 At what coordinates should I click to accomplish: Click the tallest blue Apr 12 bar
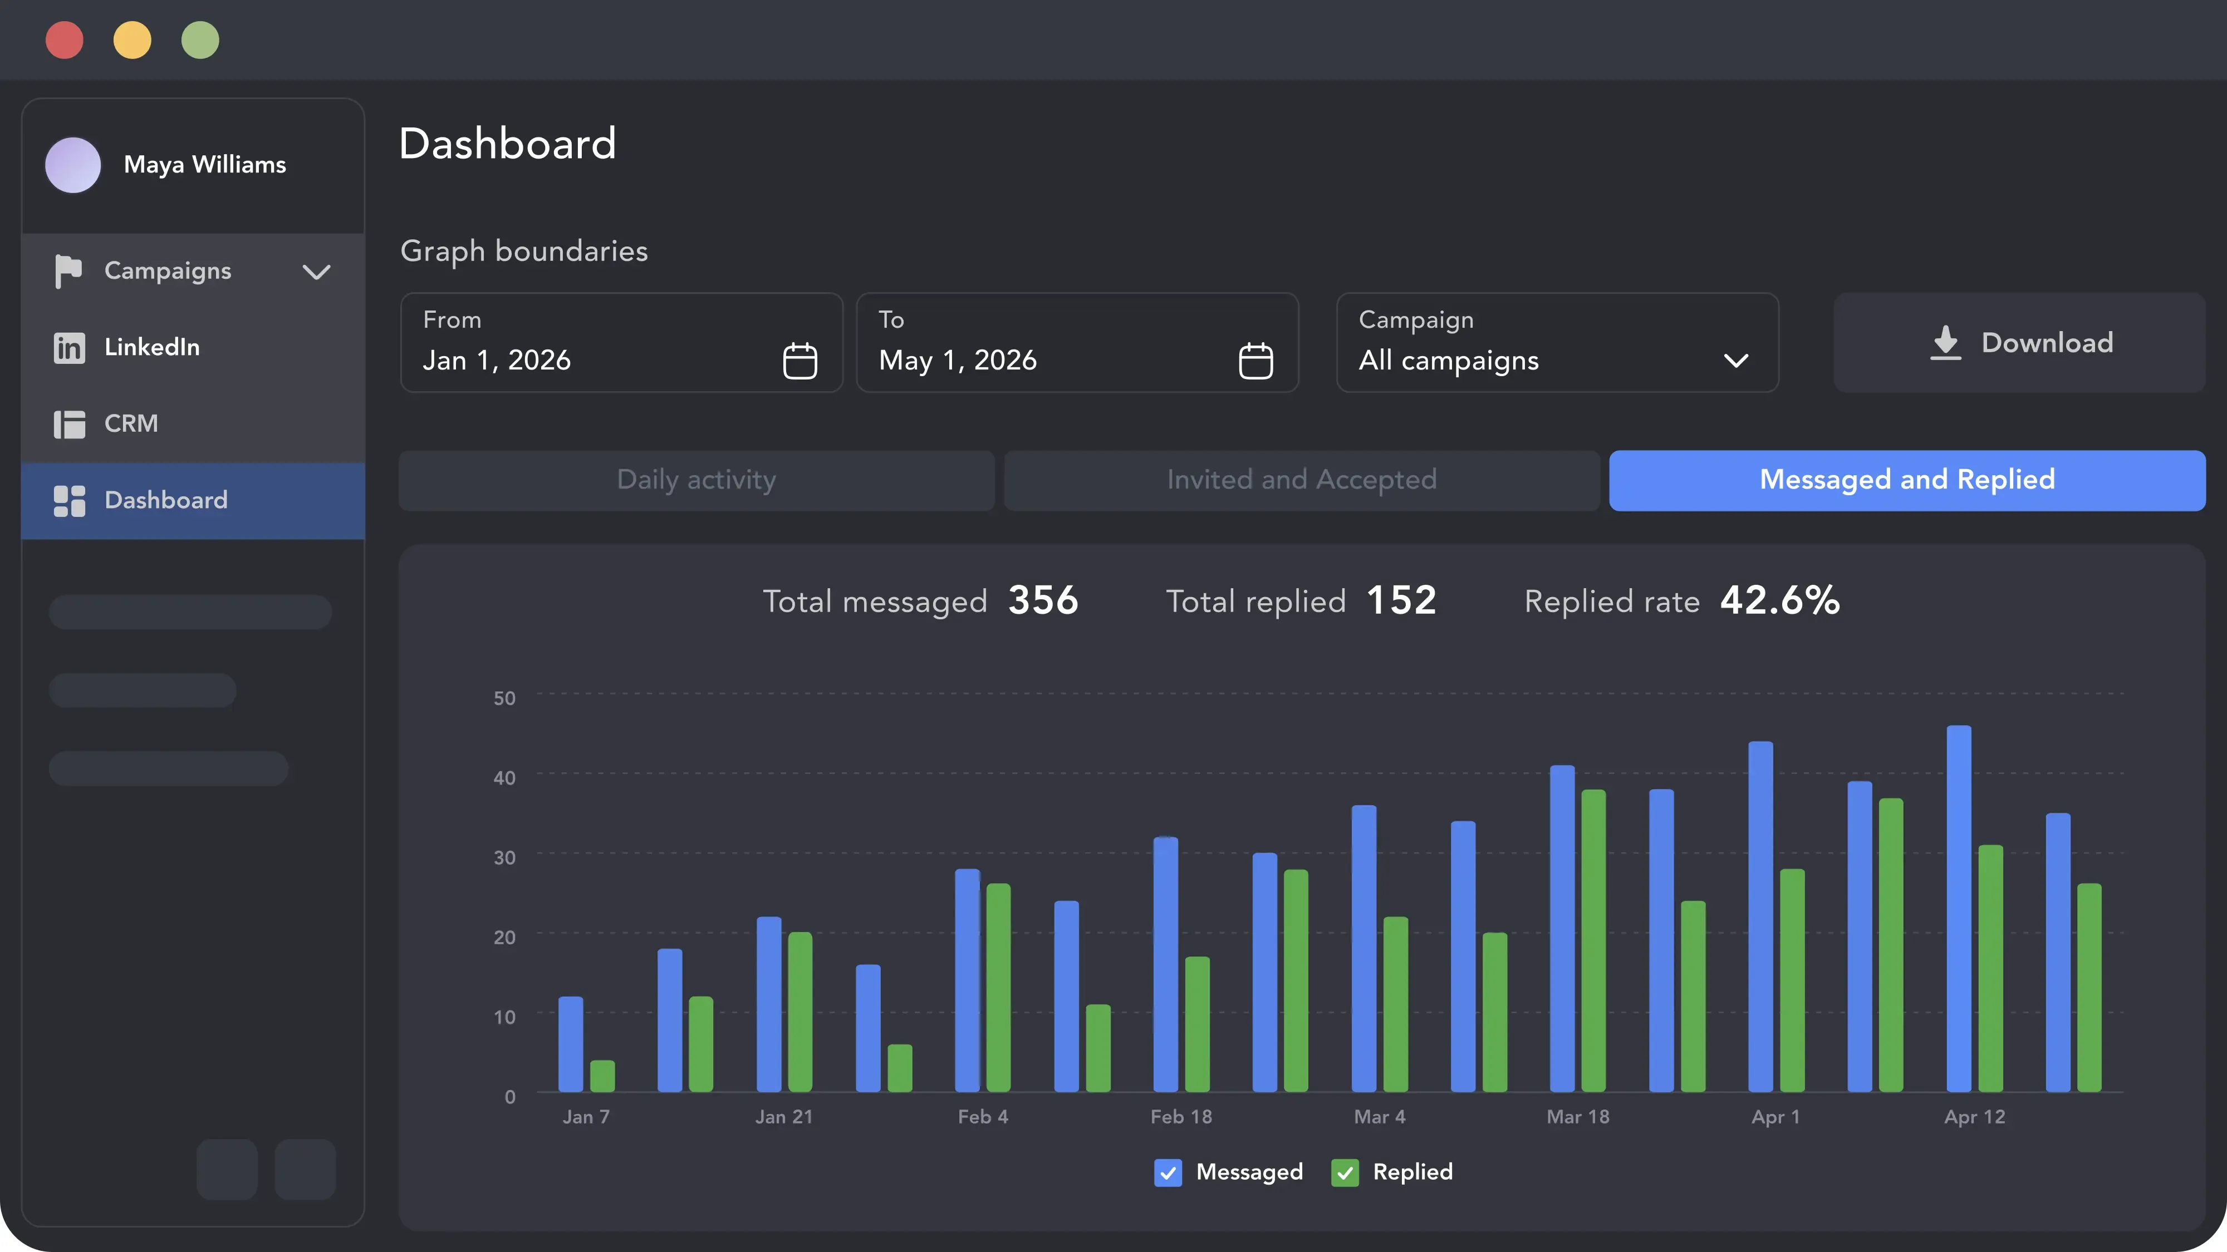pyautogui.click(x=1958, y=908)
